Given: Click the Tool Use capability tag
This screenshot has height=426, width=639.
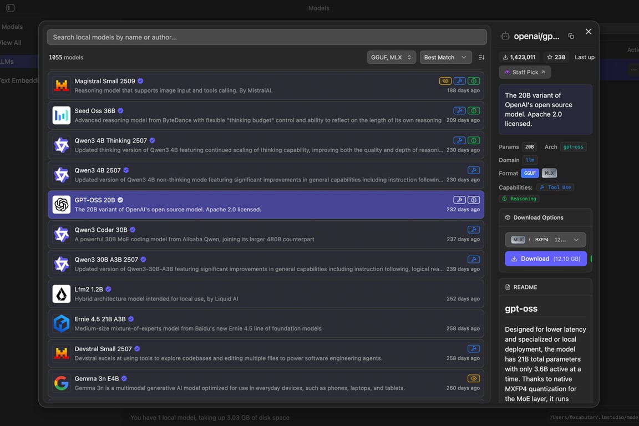Looking at the screenshot, I should 555,187.
